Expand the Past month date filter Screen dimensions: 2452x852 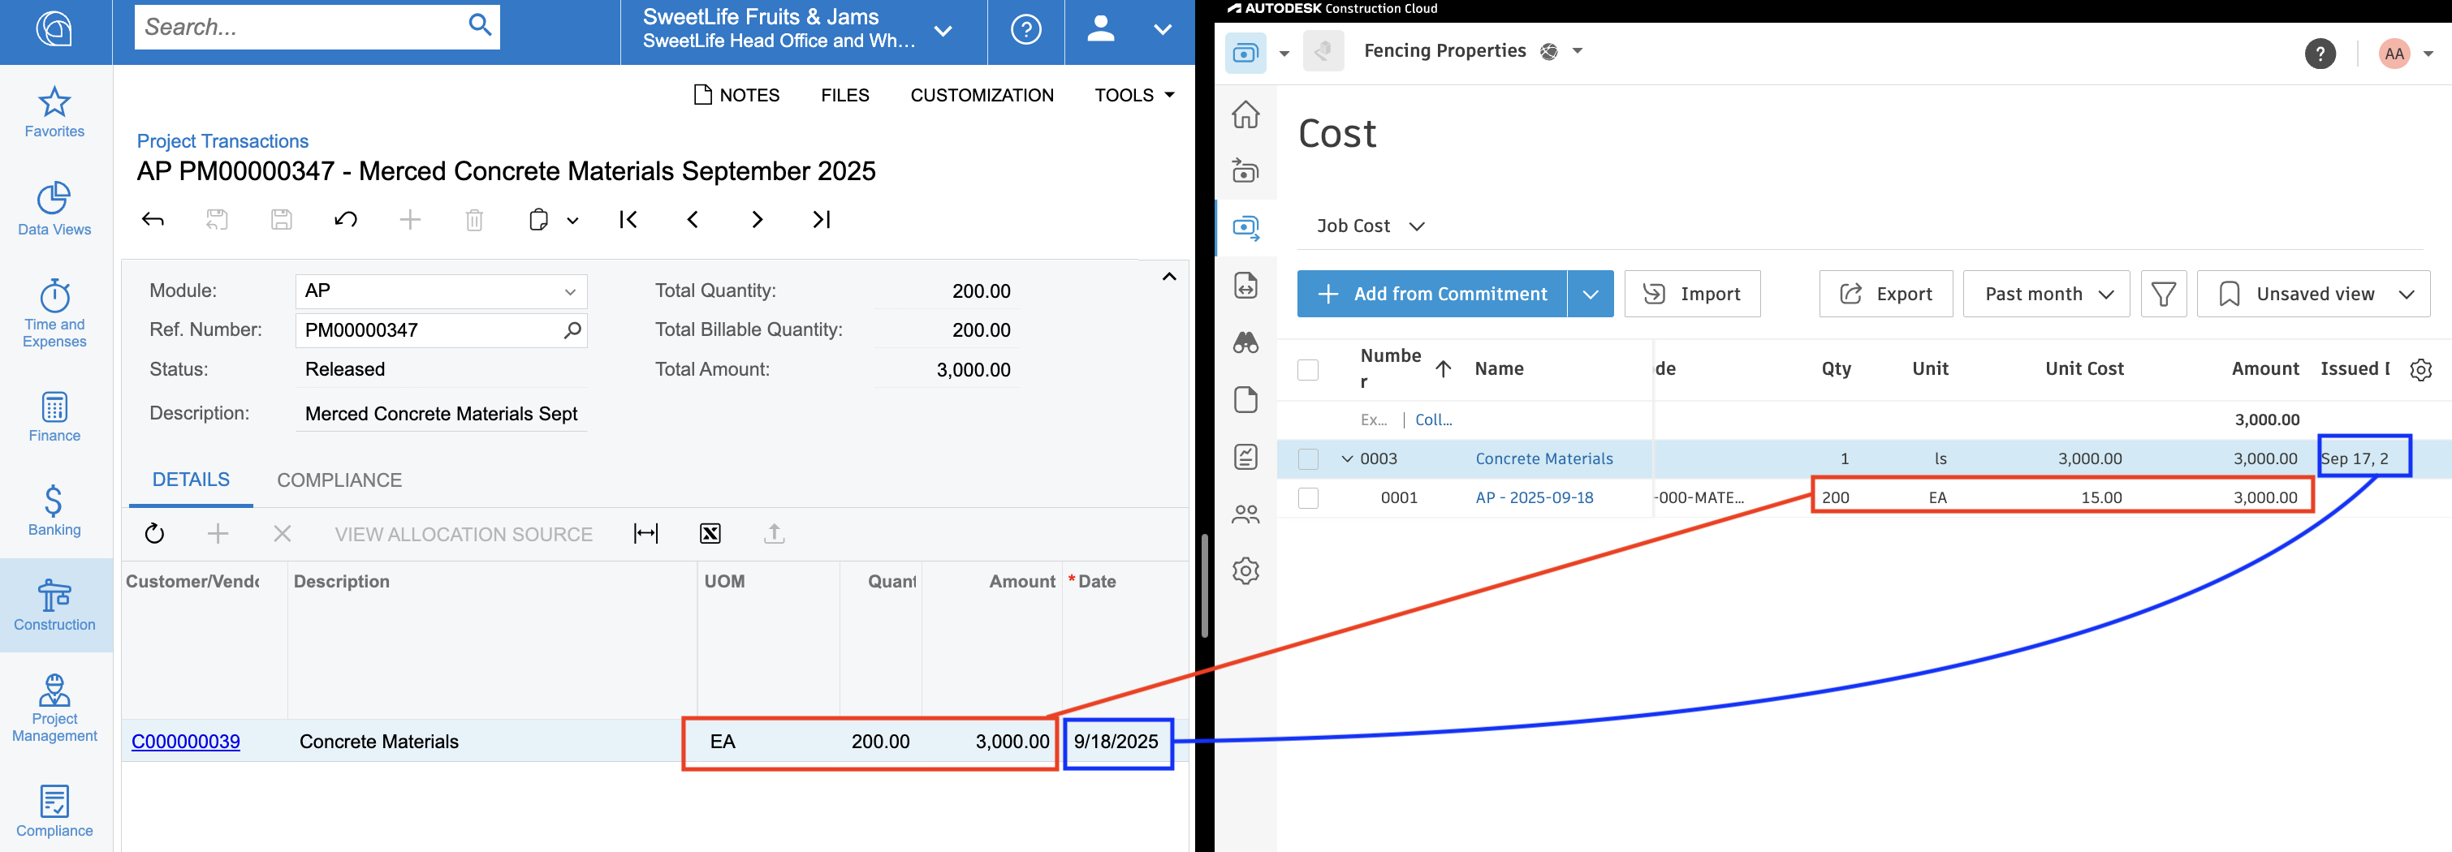click(x=2047, y=294)
